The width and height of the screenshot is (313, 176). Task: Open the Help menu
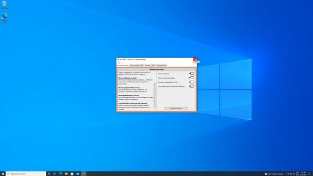click(194, 63)
